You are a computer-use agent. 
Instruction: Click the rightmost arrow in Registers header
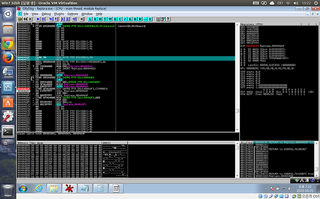coord(316,24)
